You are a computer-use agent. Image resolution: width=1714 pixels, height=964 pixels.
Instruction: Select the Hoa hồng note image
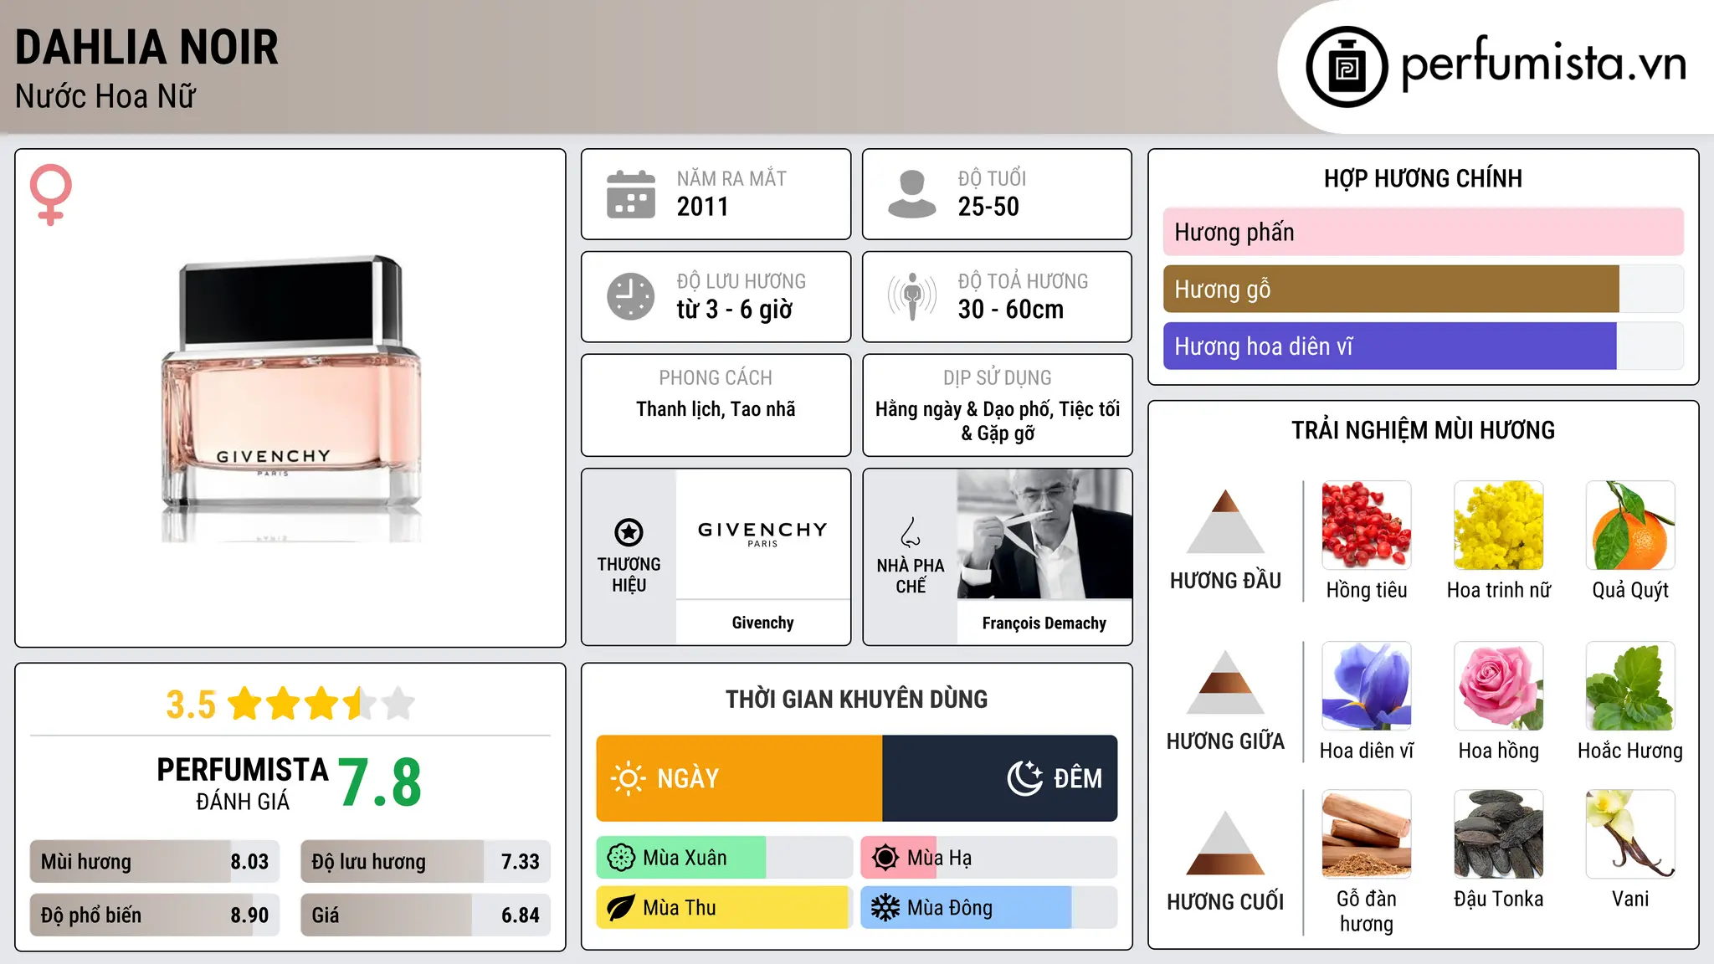[x=1499, y=686]
